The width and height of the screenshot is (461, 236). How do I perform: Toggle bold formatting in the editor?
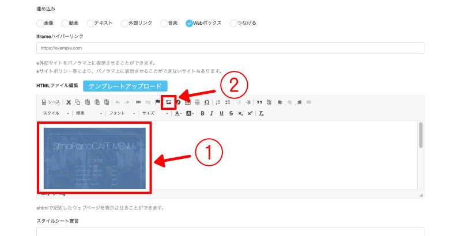tap(202, 113)
